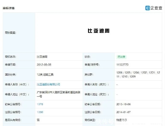Click the 申请/注册号 label
Image resolution: width=165 pixels, height=126 pixels.
tap(92, 65)
